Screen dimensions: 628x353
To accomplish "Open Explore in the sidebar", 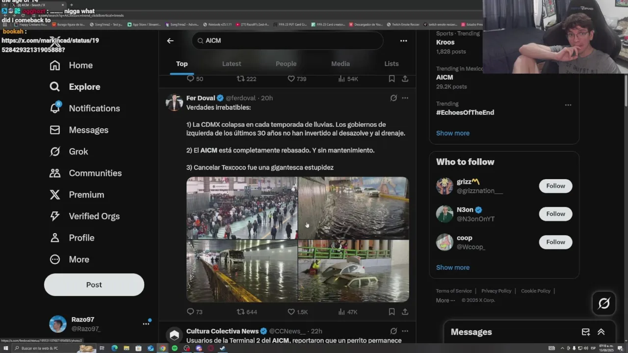I will tap(75, 87).
